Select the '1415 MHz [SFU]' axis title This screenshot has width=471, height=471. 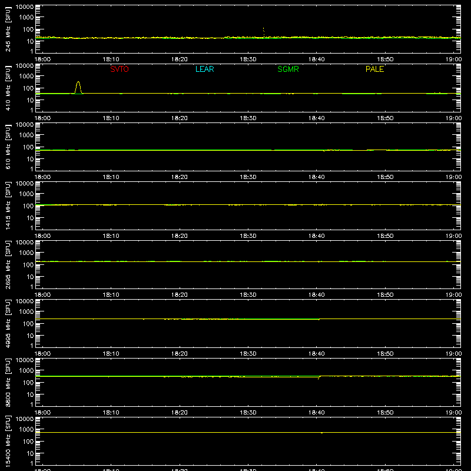point(8,206)
